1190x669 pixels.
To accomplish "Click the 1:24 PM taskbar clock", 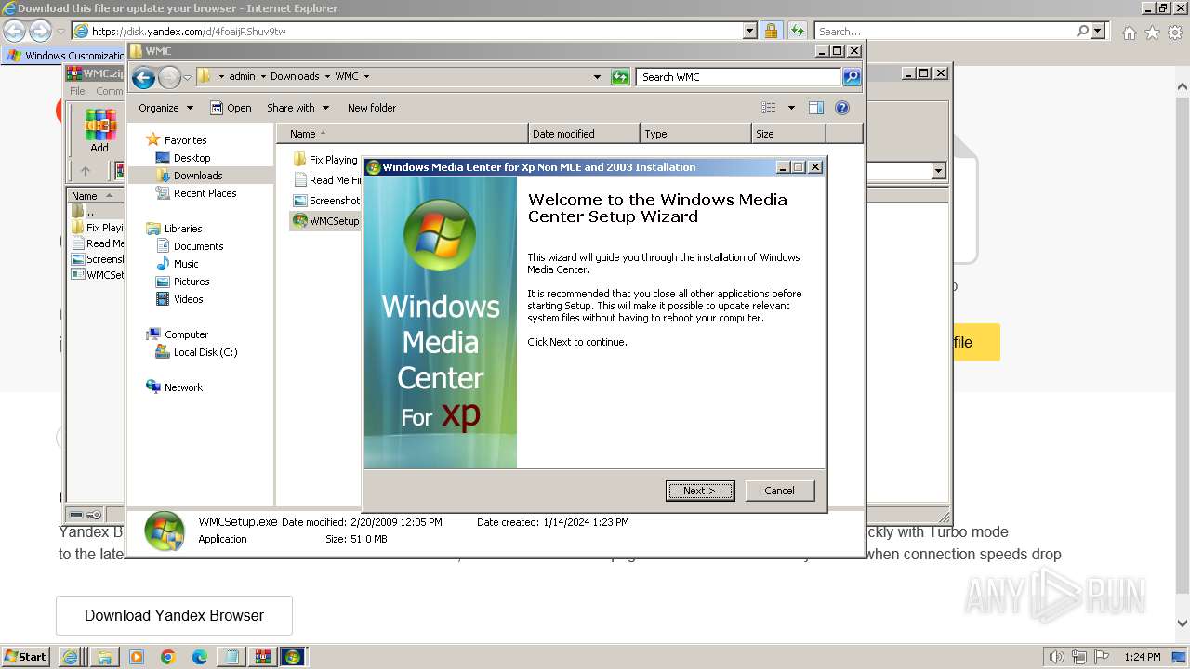I will (x=1142, y=657).
